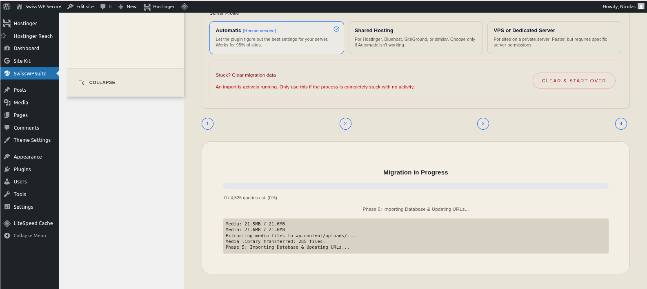Open the Plugins menu in sidebar
The height and width of the screenshot is (289, 647).
(22, 169)
